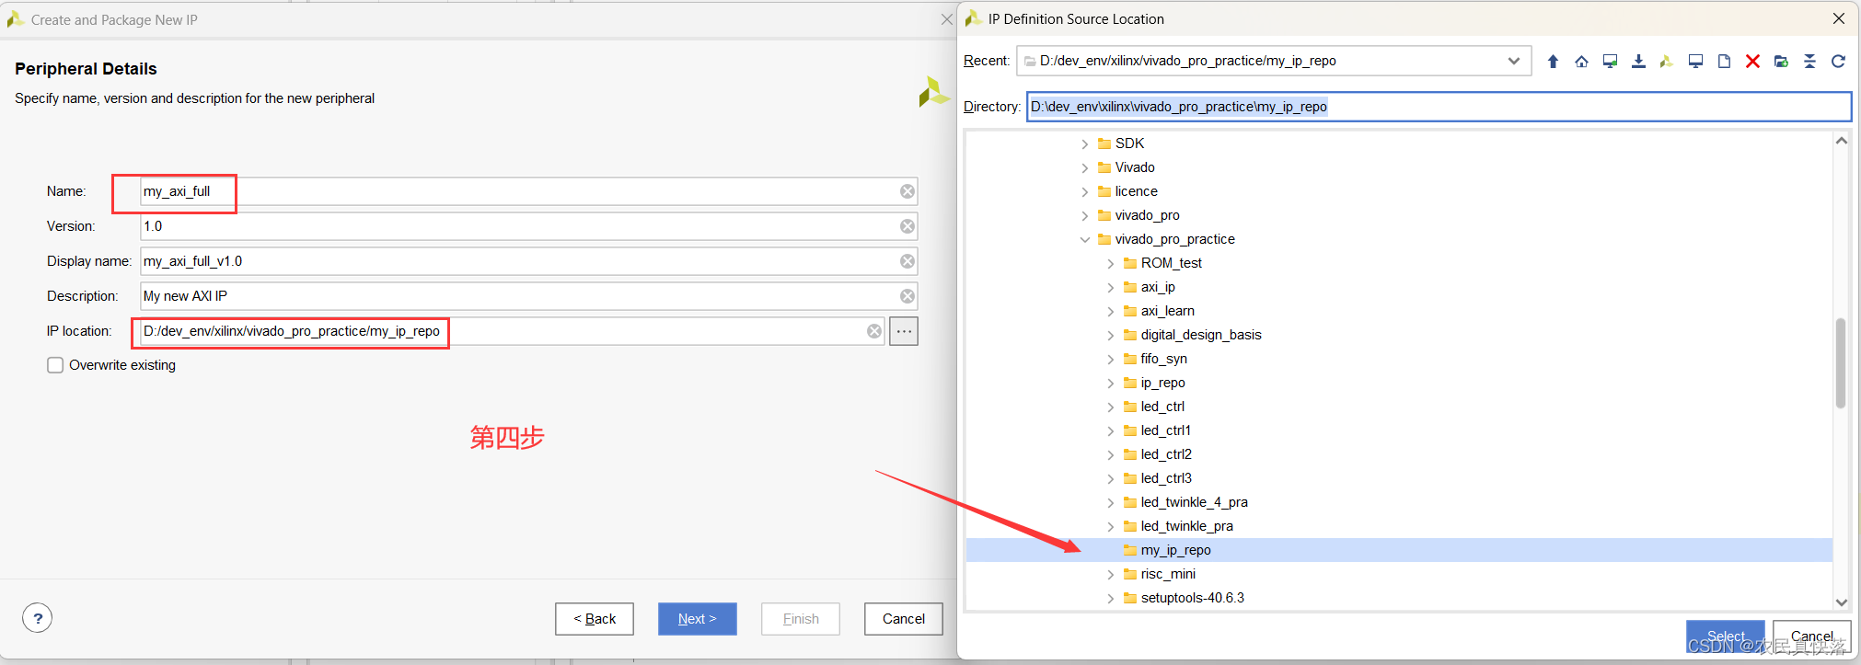Viewport: 1861px width, 665px height.
Task: Click the IP location browse ellipsis button
Action: pos(904,331)
